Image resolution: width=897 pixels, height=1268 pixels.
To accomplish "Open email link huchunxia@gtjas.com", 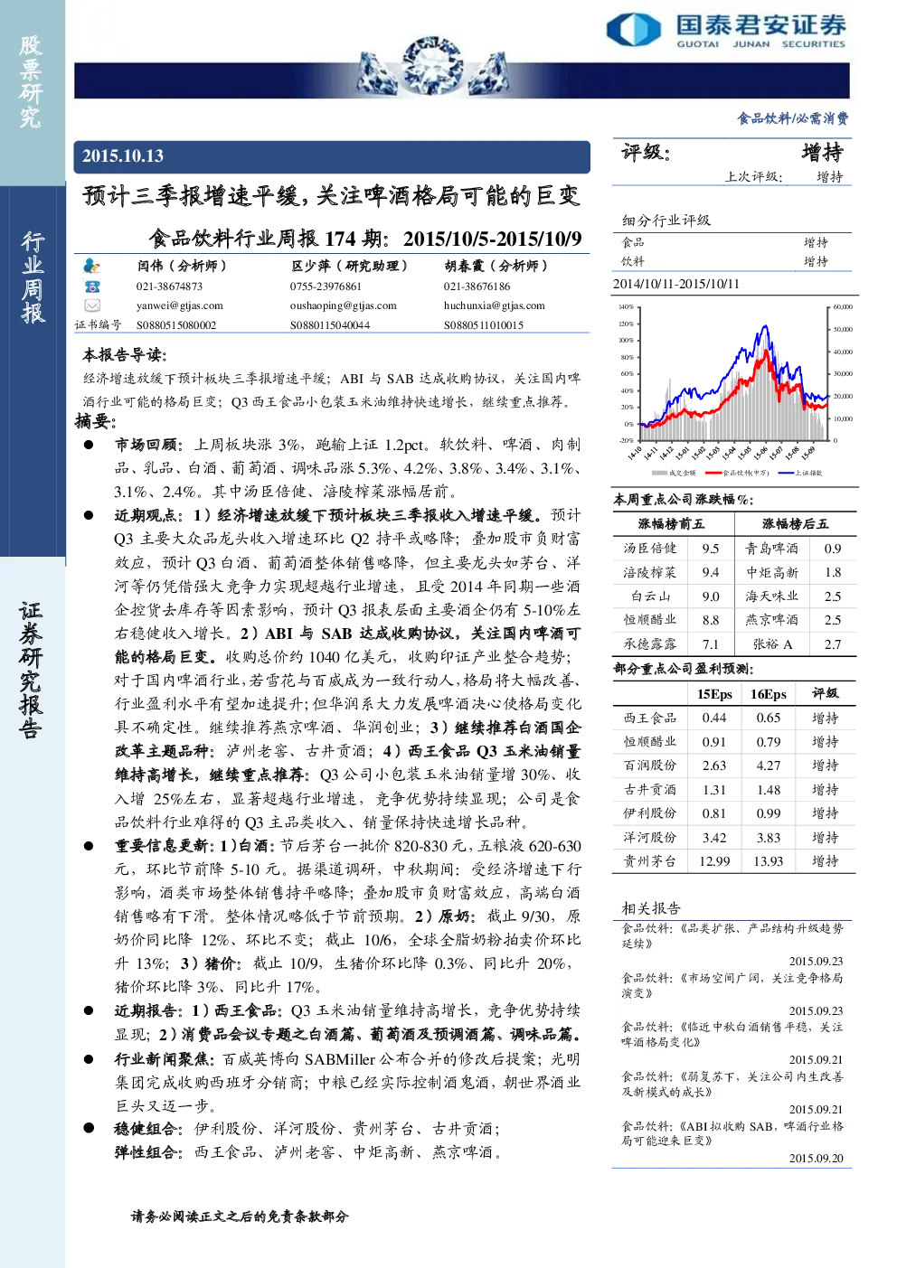I will tap(494, 305).
